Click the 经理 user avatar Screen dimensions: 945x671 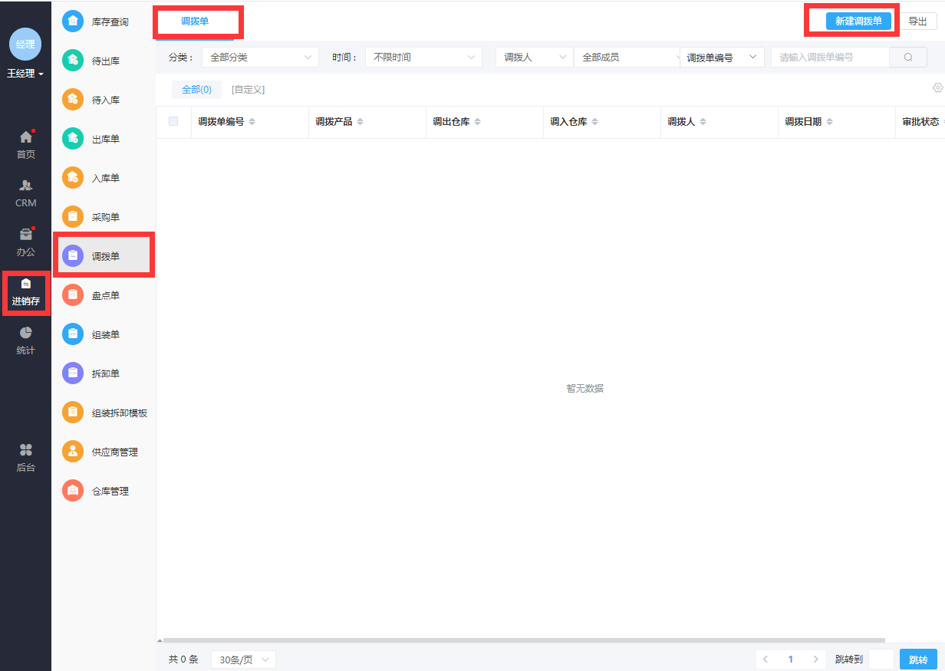click(25, 44)
